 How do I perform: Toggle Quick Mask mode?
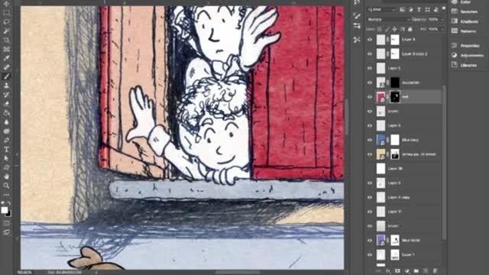pyautogui.click(x=6, y=223)
